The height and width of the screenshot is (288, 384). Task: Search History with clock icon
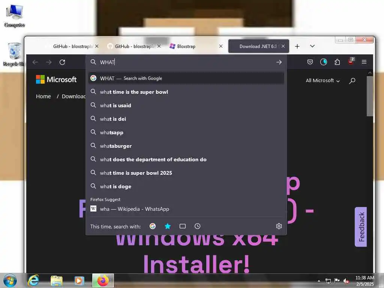coord(198,226)
